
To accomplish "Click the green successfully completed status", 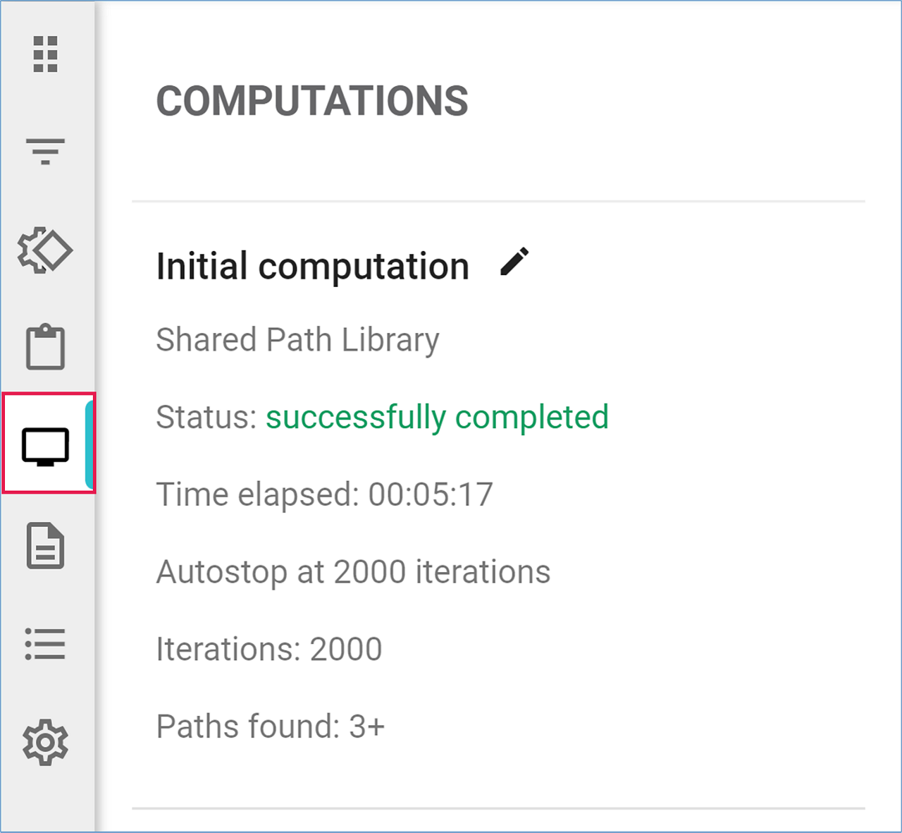I will coord(437,417).
